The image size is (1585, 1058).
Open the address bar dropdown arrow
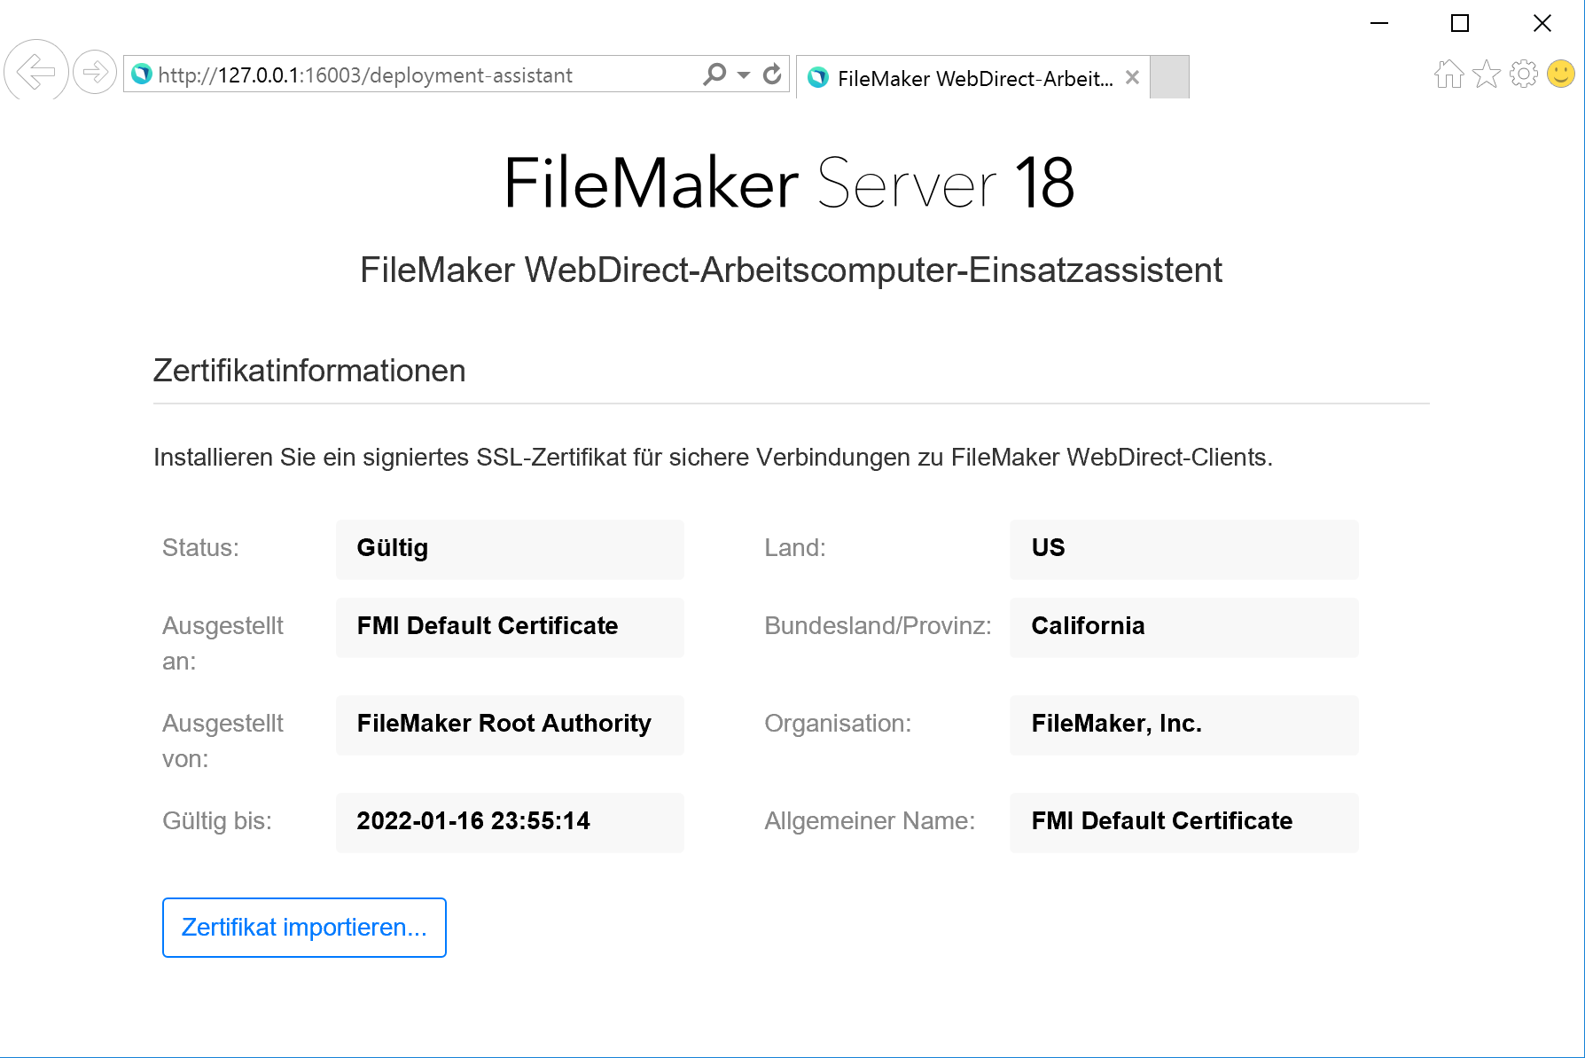click(744, 74)
